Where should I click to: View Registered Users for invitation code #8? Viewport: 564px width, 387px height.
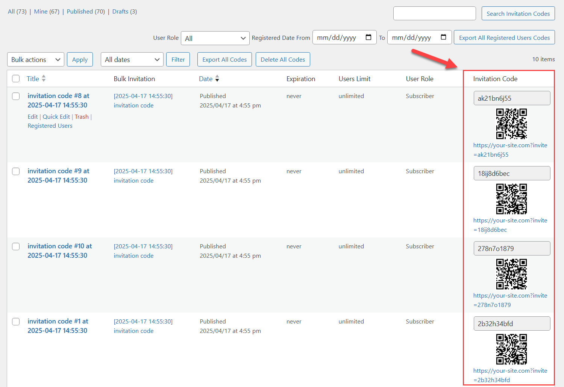coord(50,125)
